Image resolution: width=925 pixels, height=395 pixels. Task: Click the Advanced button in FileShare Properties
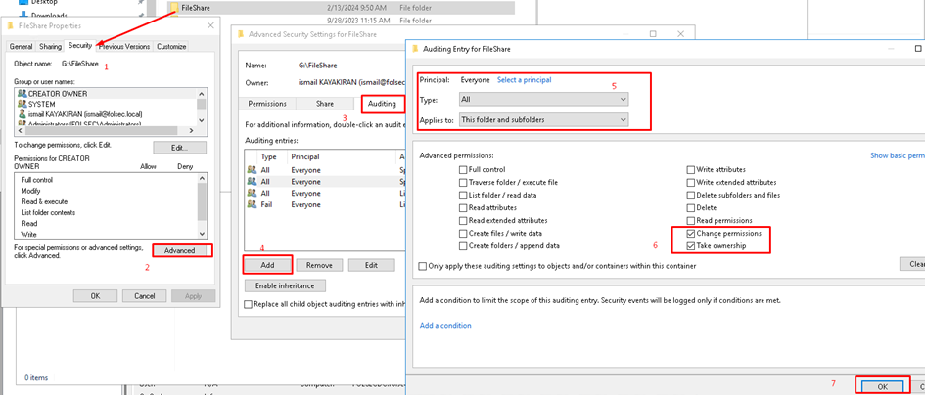tap(181, 250)
